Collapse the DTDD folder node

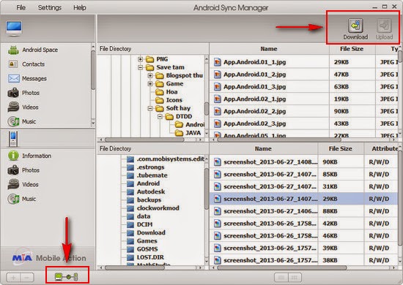click(160, 117)
